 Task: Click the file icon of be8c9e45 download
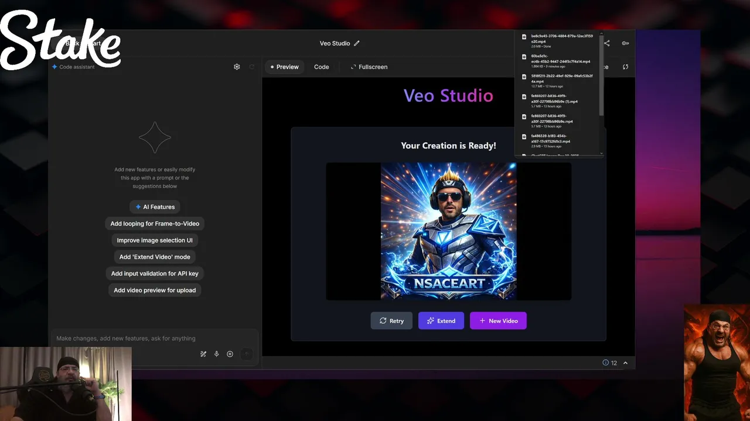[x=524, y=37]
